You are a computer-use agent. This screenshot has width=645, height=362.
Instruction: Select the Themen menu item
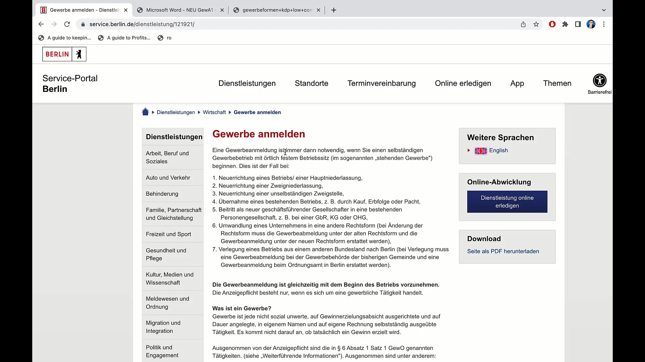pos(557,83)
